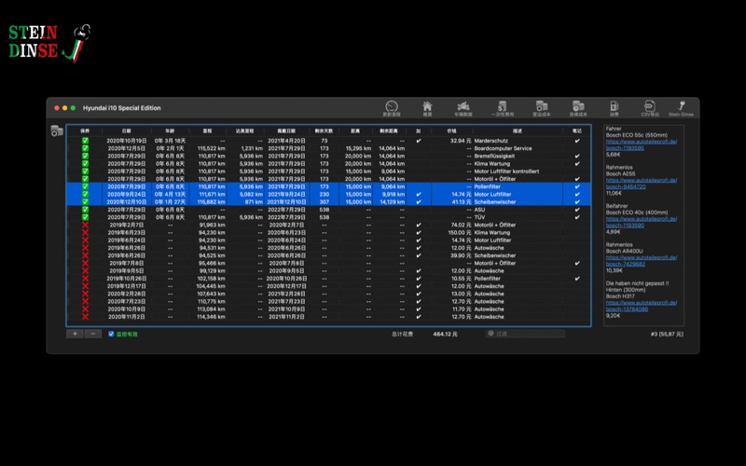Click the folder-gear icon left of table

click(x=57, y=130)
